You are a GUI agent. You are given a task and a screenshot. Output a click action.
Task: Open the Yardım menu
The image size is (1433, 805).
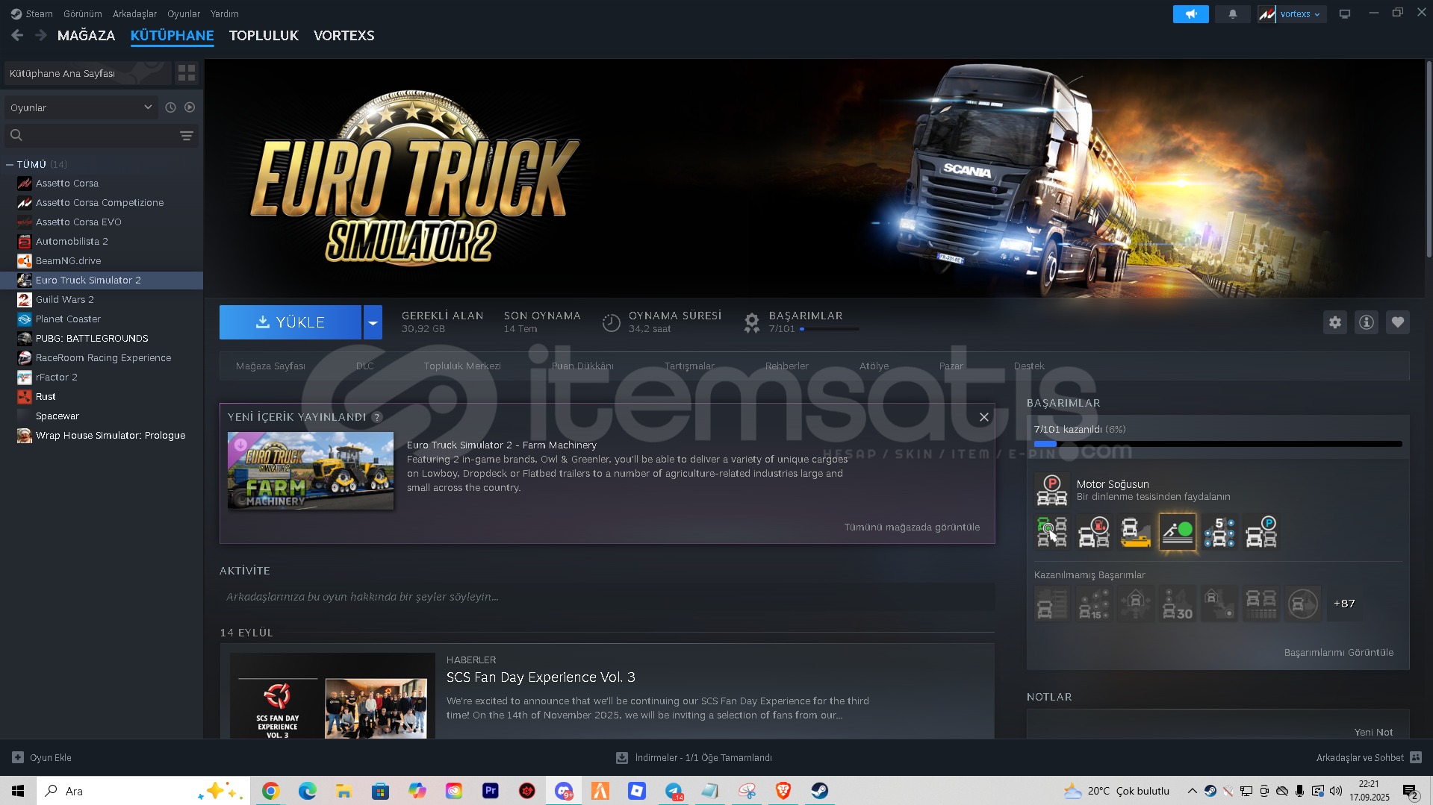(224, 13)
